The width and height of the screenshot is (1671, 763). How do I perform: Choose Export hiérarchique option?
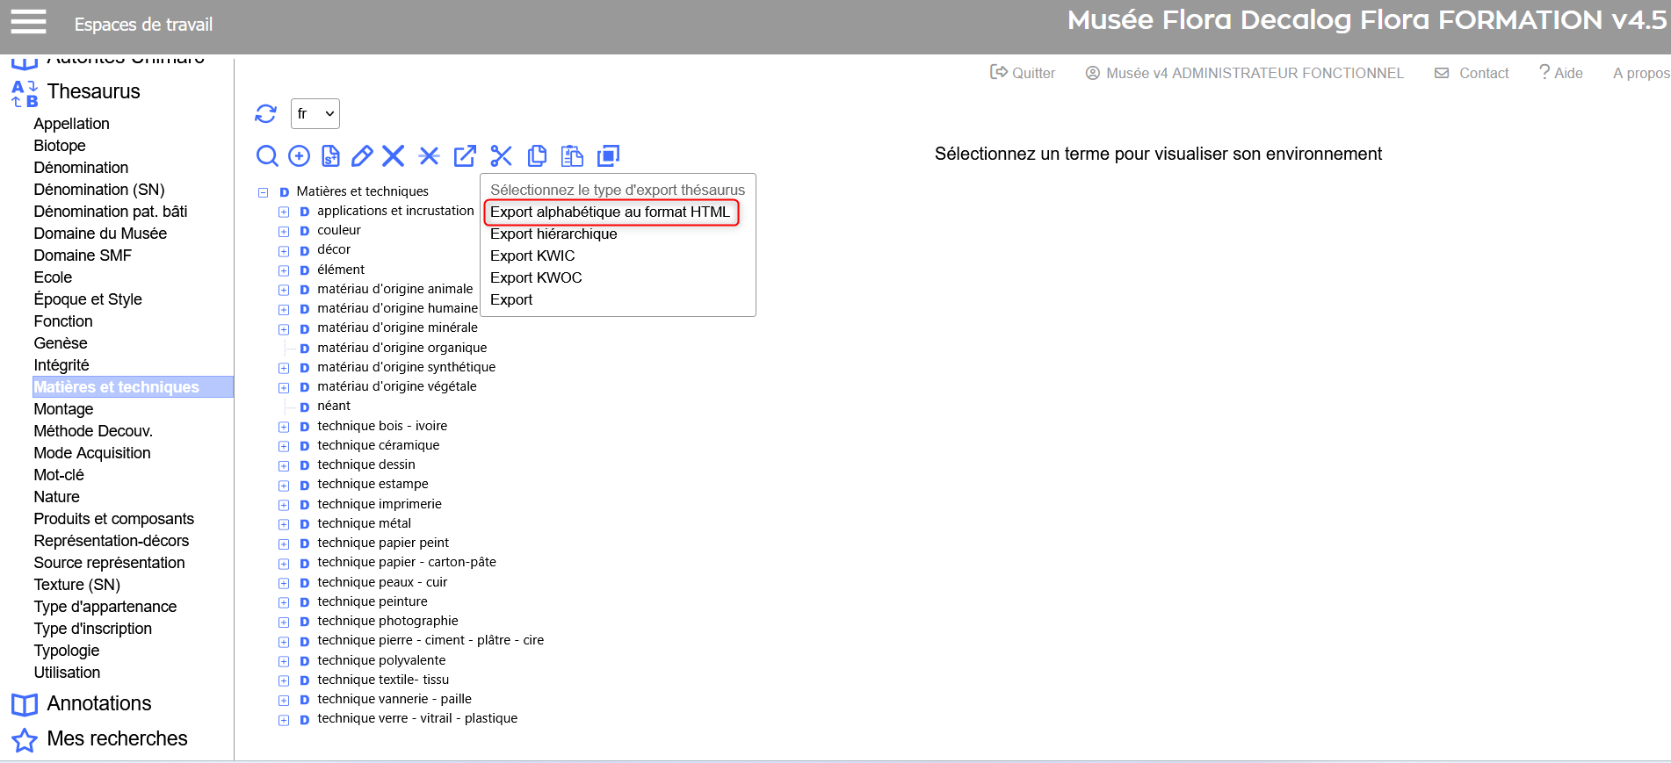553,234
